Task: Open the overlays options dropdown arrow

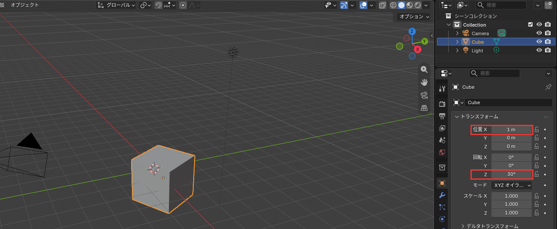Action: click(x=371, y=5)
